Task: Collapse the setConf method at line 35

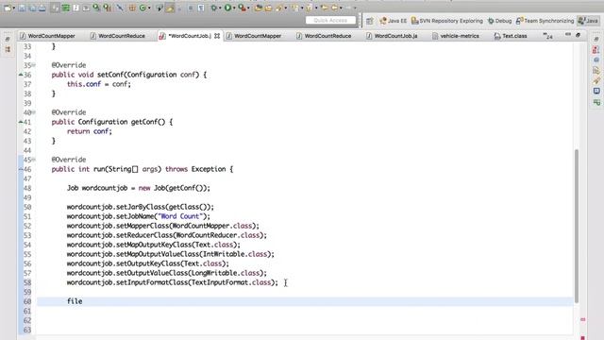Action: (34, 65)
